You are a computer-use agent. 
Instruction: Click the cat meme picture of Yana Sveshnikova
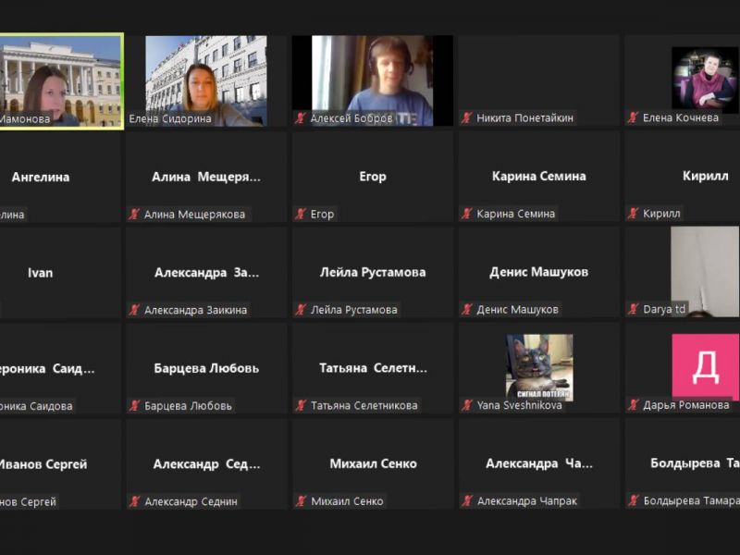tap(539, 366)
